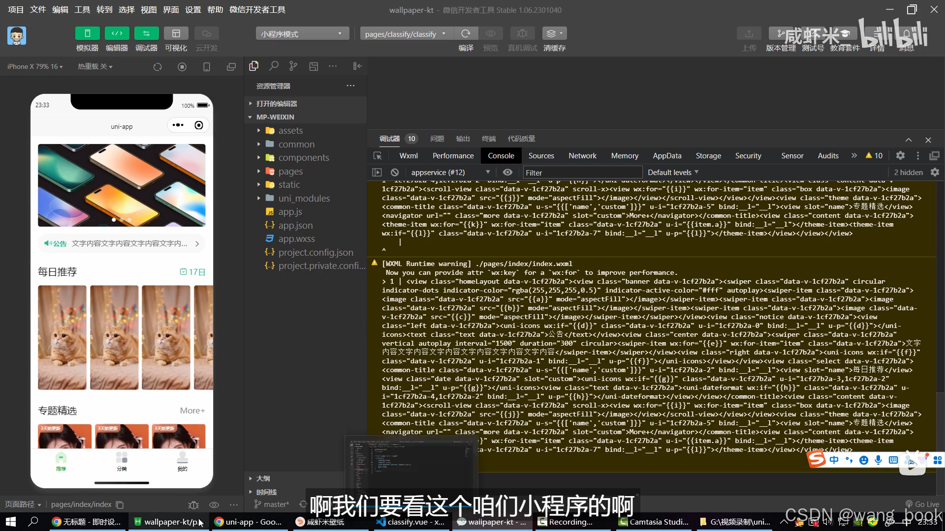Image resolution: width=945 pixels, height=531 pixels.
Task: Click the 模拟器 (Simulator) icon
Action: click(x=88, y=33)
